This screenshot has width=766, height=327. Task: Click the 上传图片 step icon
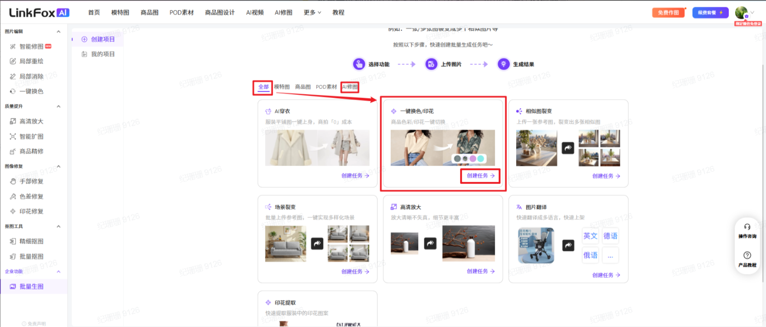pos(431,64)
